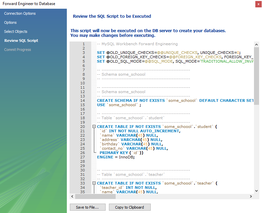Click the horizontal scrollbar left arrow
This screenshot has height=213, width=262.
click(x=72, y=196)
